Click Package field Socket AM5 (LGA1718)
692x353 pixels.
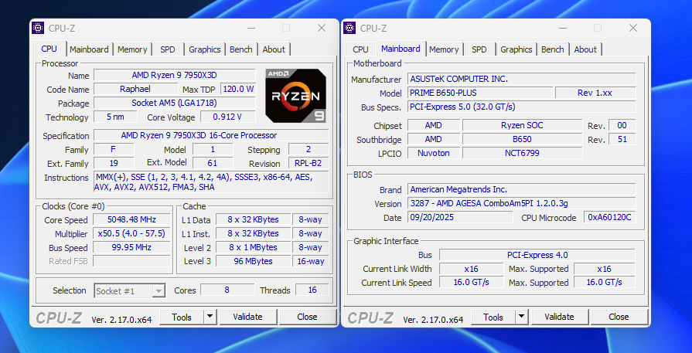pyautogui.click(x=174, y=104)
